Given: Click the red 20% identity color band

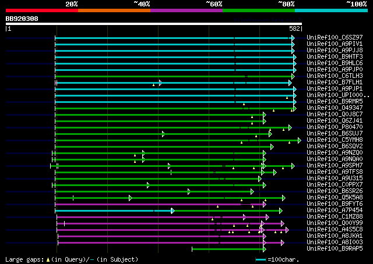Looking at the screenshot, I should [x=42, y=10].
